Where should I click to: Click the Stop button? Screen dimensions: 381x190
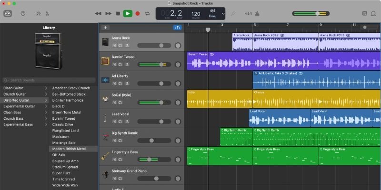click(x=118, y=14)
